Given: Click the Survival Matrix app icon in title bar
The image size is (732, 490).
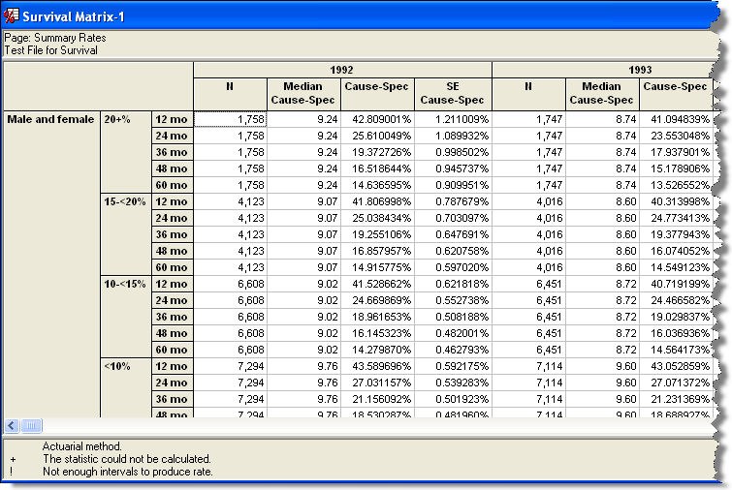Looking at the screenshot, I should pyautogui.click(x=12, y=16).
